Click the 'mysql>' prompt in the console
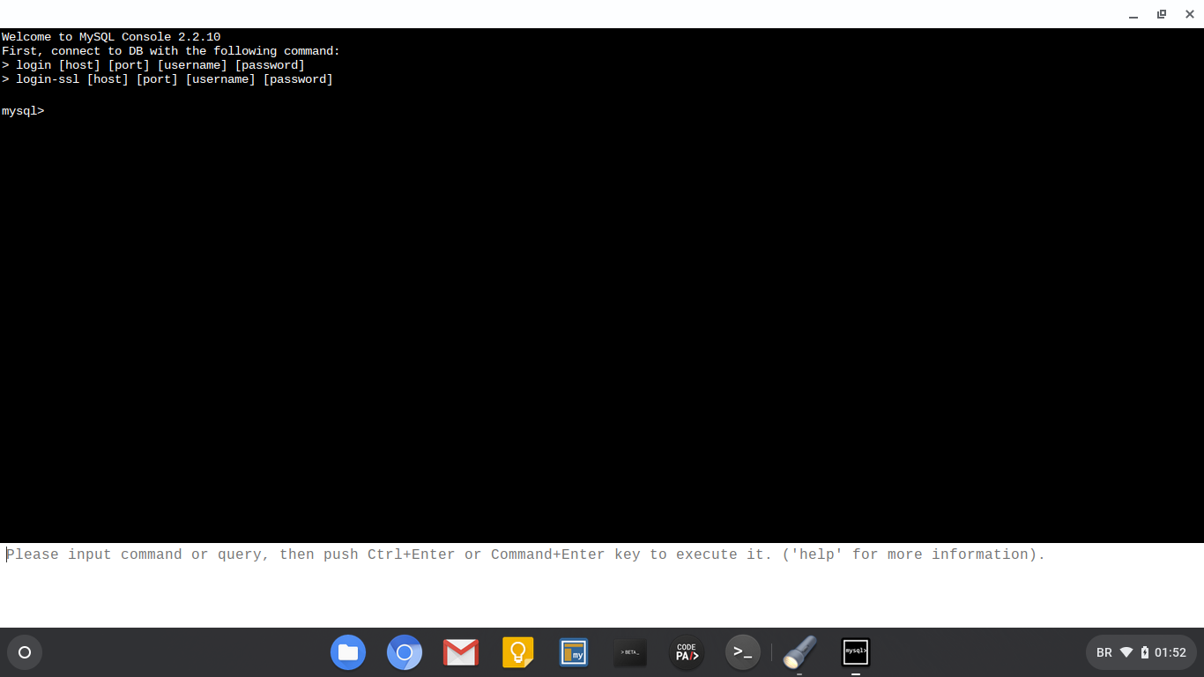The image size is (1204, 677). coord(23,111)
